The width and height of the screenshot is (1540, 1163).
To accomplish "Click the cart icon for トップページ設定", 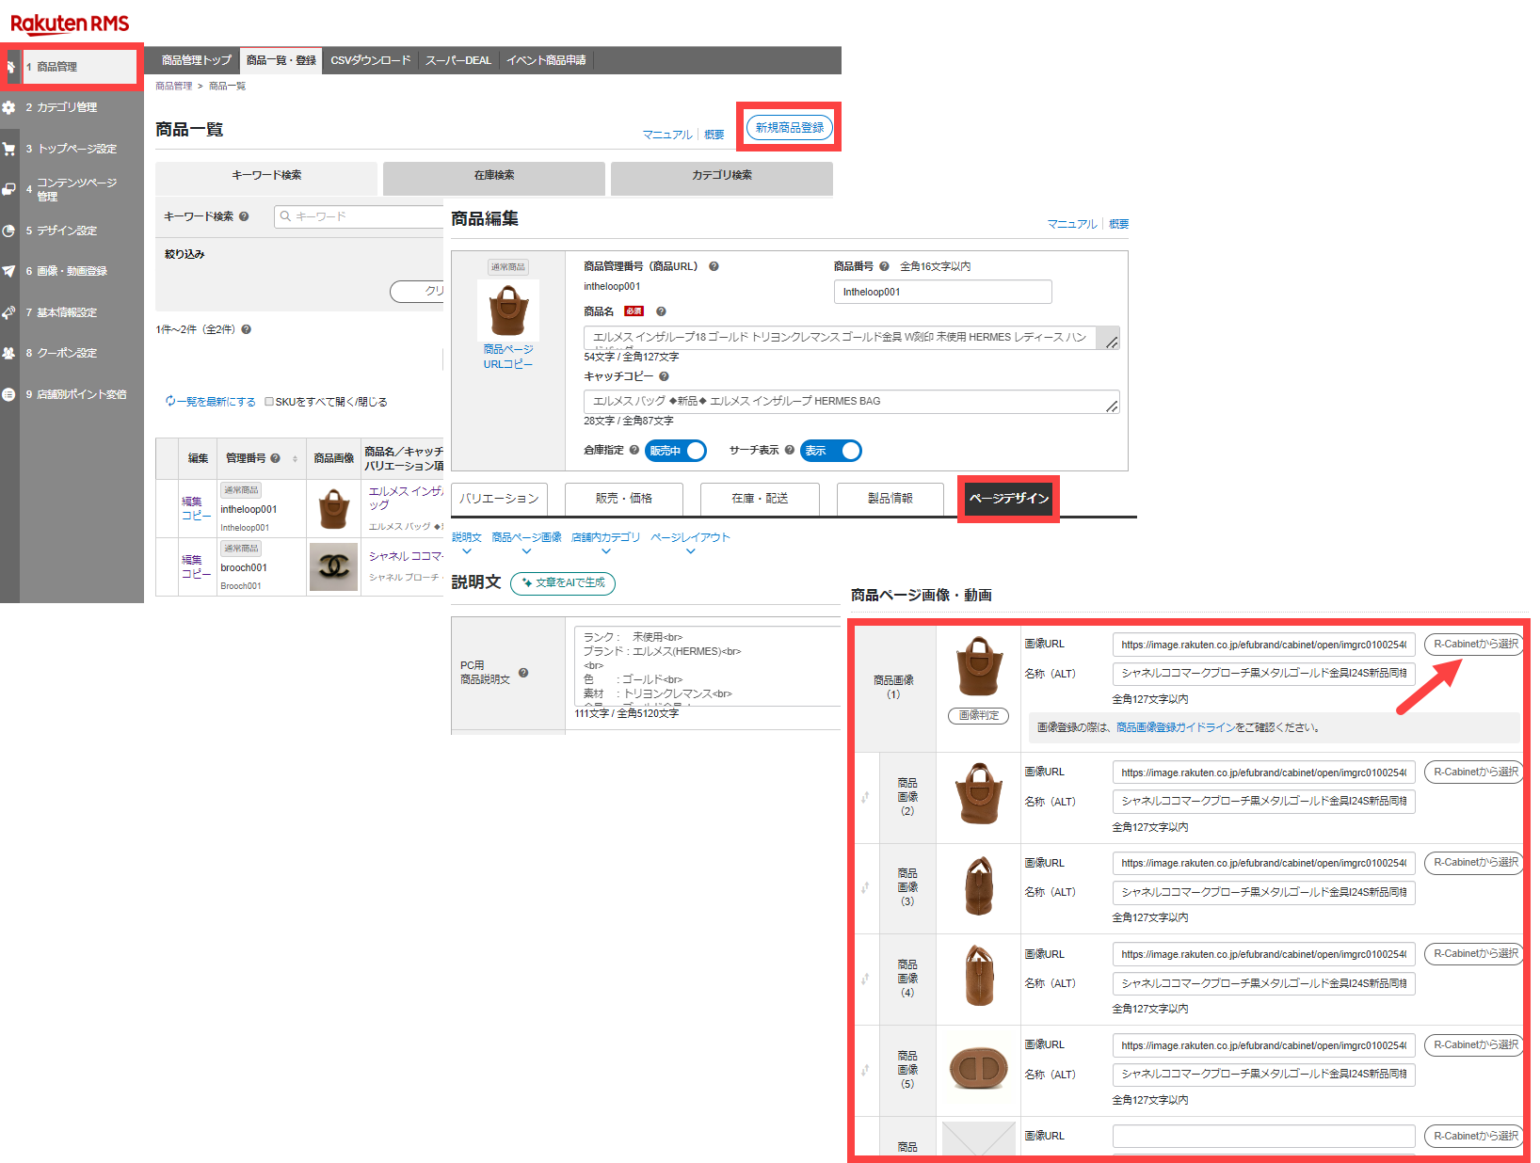I will coord(8,149).
